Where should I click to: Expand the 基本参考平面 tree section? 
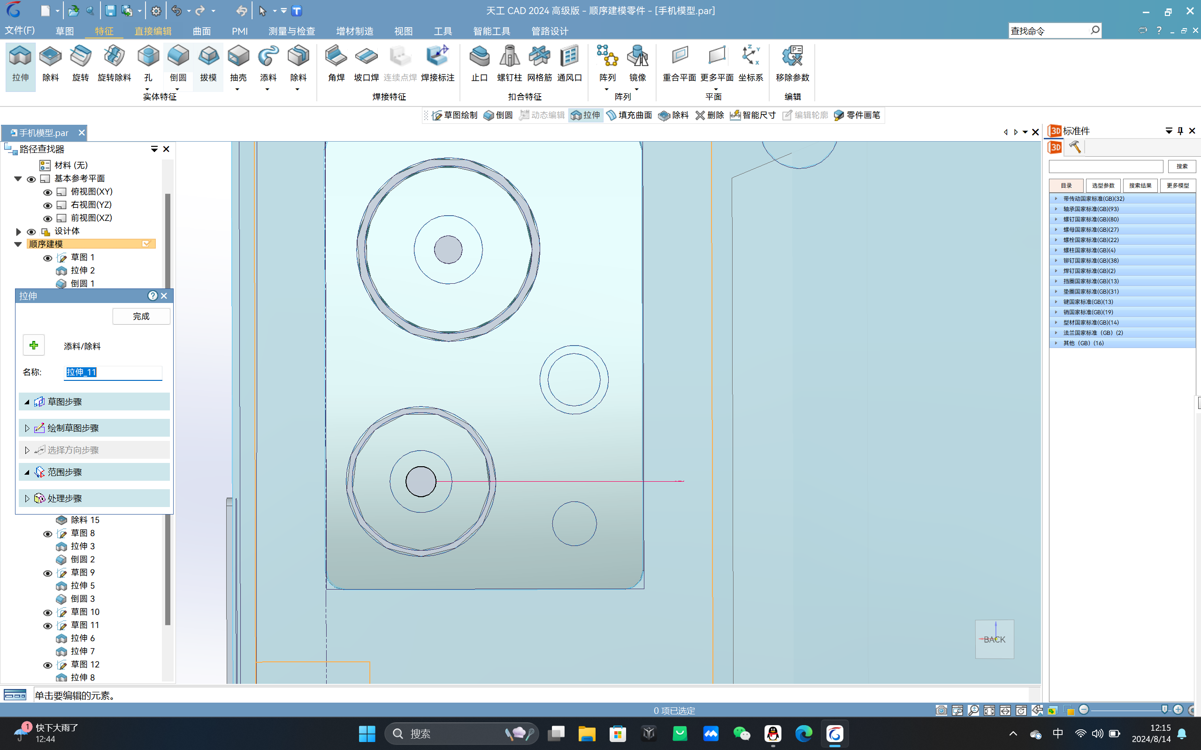pos(17,178)
